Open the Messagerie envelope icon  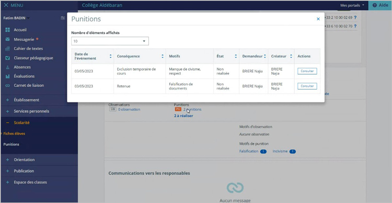click(x=7, y=39)
